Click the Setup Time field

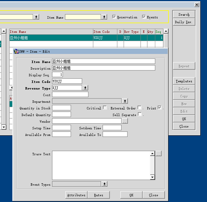[x=61, y=128]
